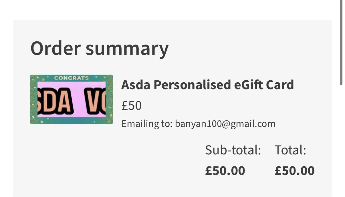Click the Asda gift card thumbnail image
Image resolution: width=345 pixels, height=197 pixels.
(x=72, y=100)
